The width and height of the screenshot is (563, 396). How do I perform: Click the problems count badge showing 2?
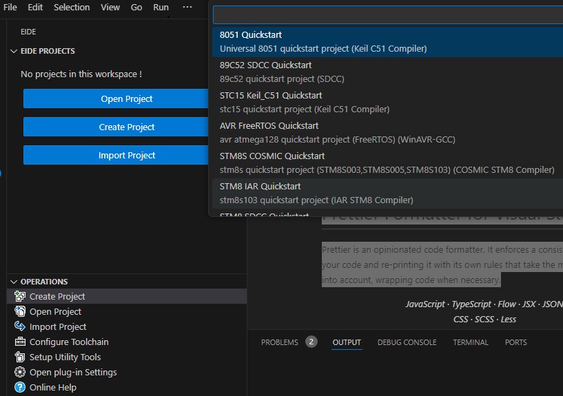tap(311, 342)
